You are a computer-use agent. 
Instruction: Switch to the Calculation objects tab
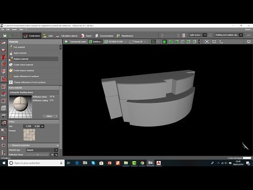tap(67, 36)
